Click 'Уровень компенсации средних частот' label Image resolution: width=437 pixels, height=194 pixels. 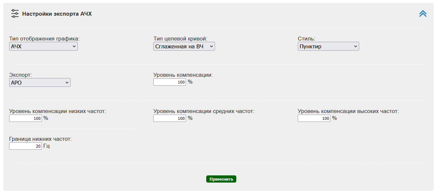204,111
